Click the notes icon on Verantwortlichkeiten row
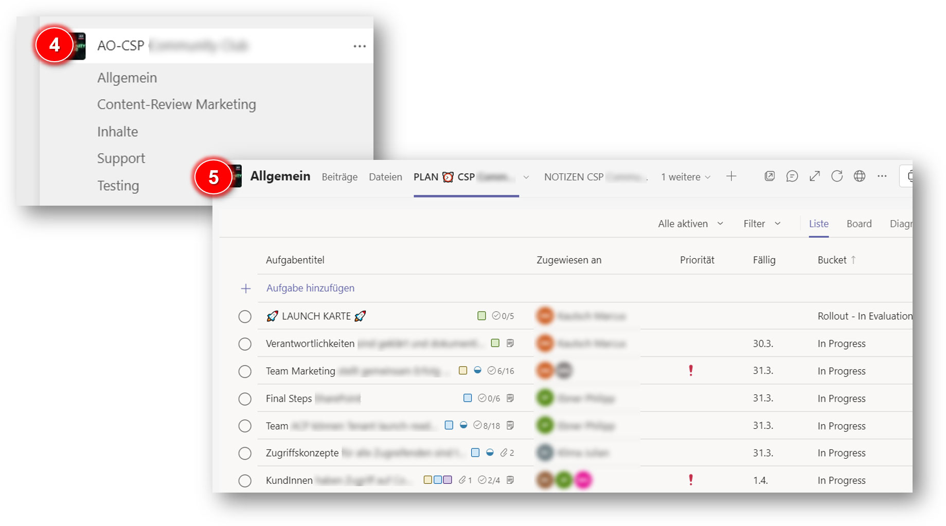The image size is (946, 526). tap(510, 343)
